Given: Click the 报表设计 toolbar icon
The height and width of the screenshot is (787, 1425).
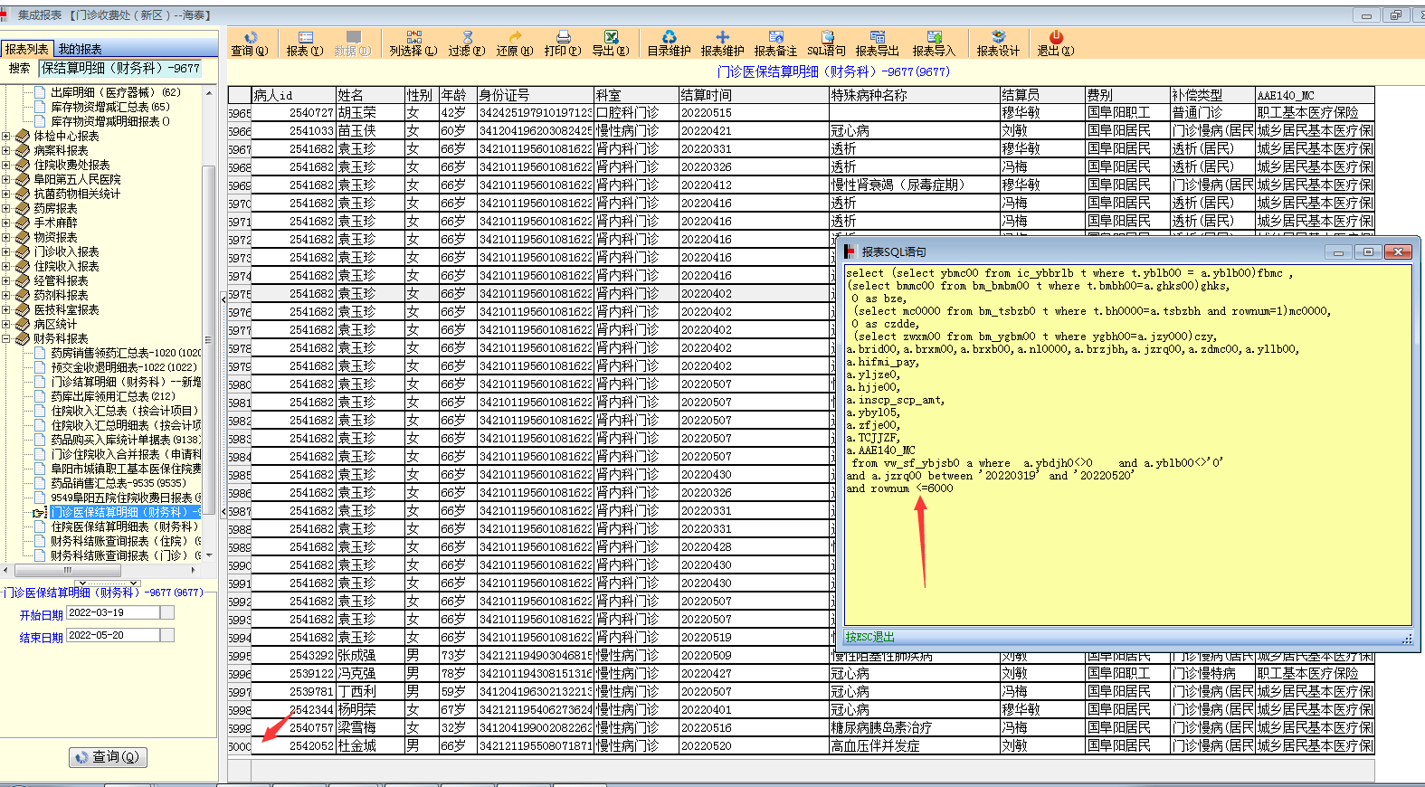Looking at the screenshot, I should pos(998,38).
